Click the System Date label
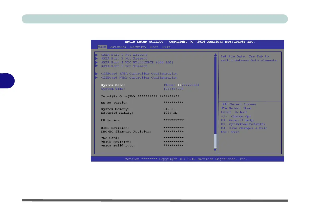Screen dimensions: 310x218 (113, 85)
